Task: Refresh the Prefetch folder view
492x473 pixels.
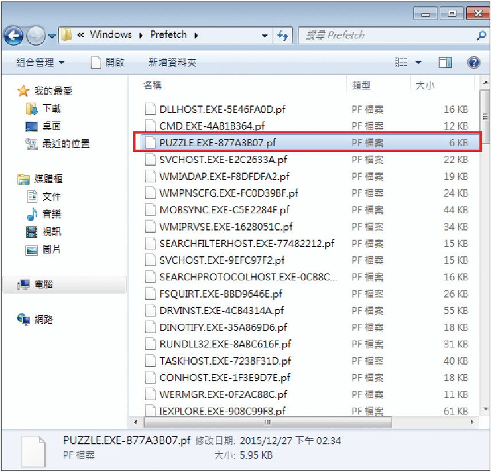Action: click(283, 36)
